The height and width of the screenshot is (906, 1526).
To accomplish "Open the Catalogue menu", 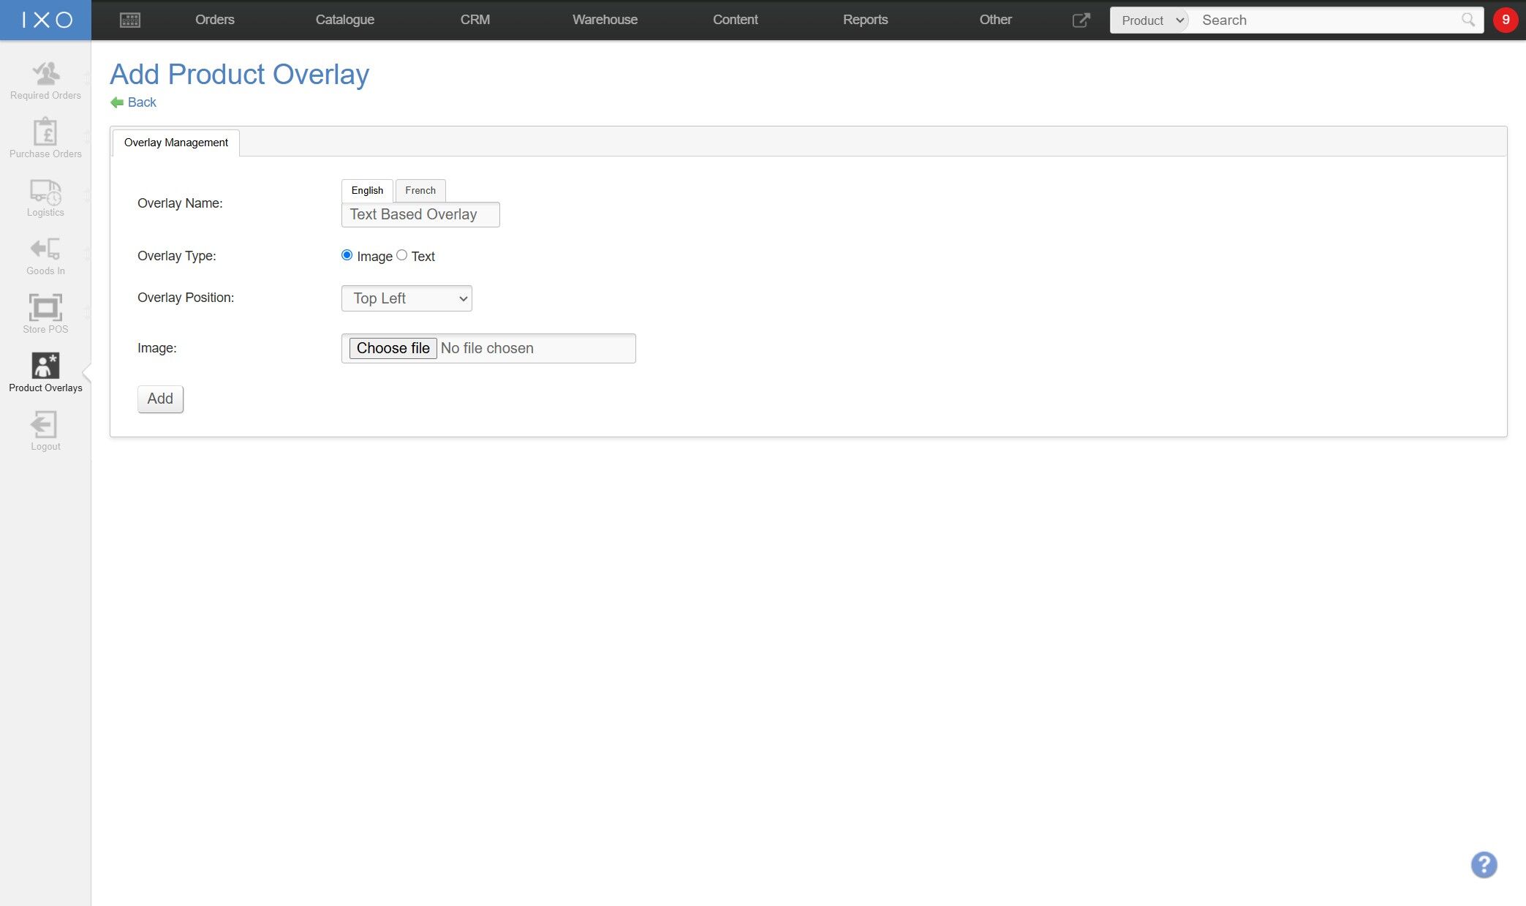I will (344, 20).
